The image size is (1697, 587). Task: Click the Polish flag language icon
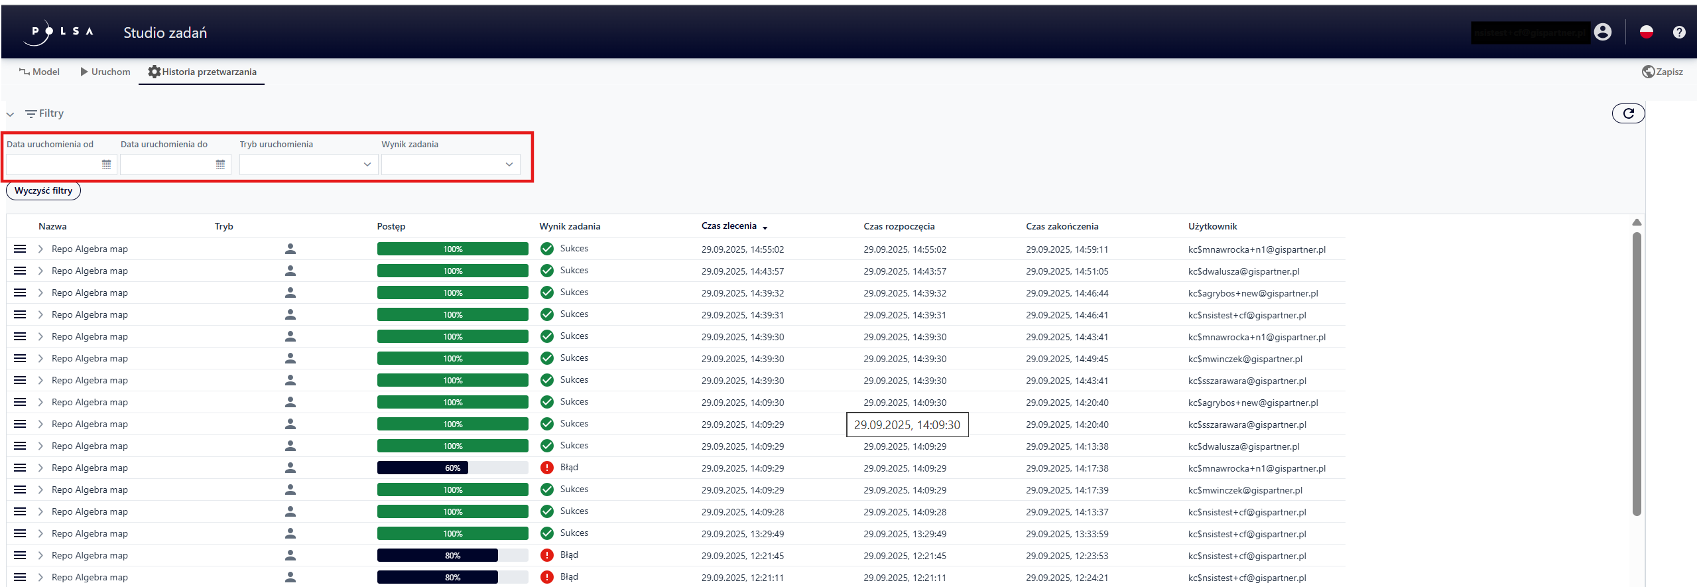(1646, 32)
